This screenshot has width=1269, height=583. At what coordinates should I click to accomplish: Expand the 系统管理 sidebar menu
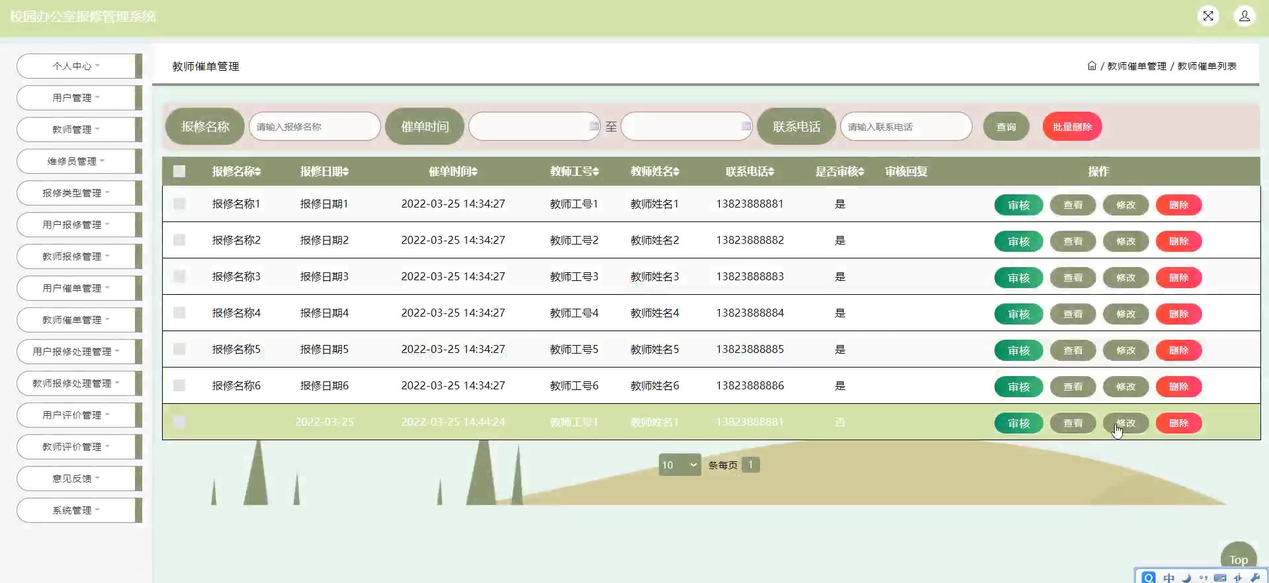click(76, 510)
